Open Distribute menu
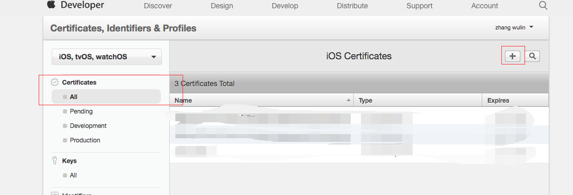Viewport: 573px width, 195px height. (x=352, y=6)
